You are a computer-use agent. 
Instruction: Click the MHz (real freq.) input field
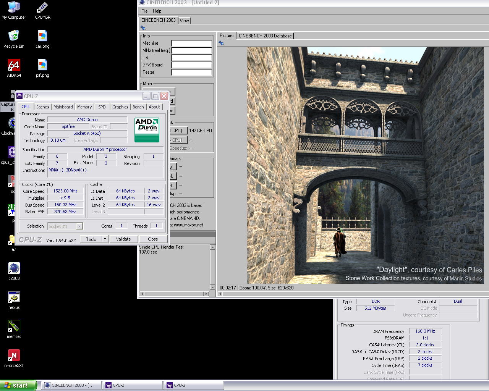[x=191, y=50]
